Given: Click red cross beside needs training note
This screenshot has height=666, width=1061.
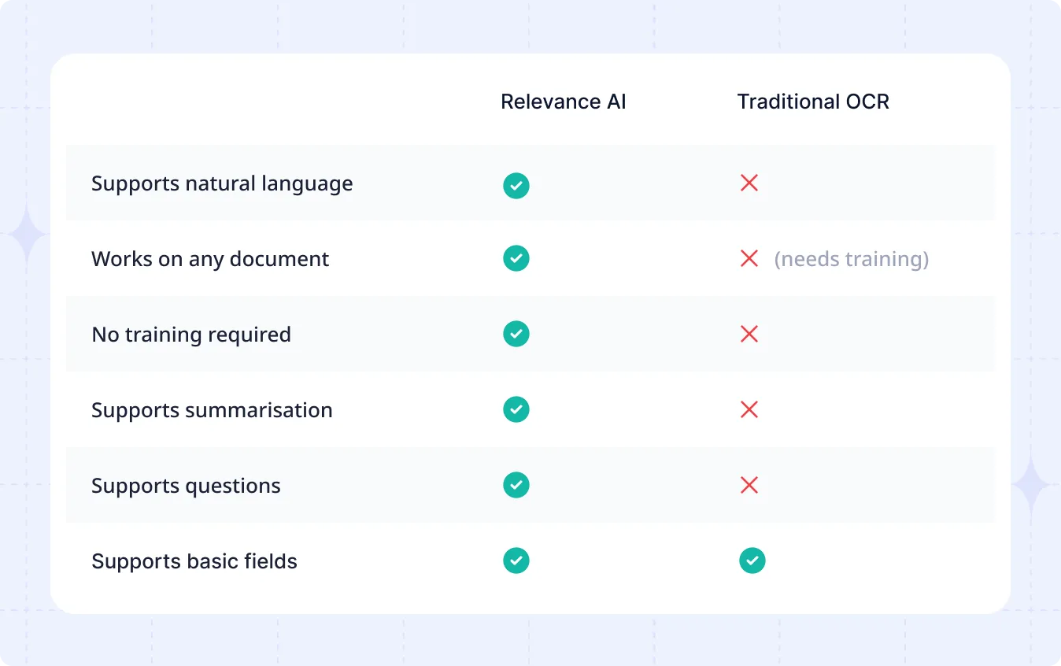Looking at the screenshot, I should coord(749,258).
